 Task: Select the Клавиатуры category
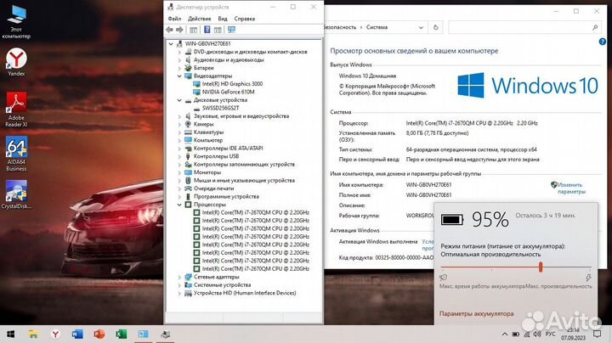208,132
